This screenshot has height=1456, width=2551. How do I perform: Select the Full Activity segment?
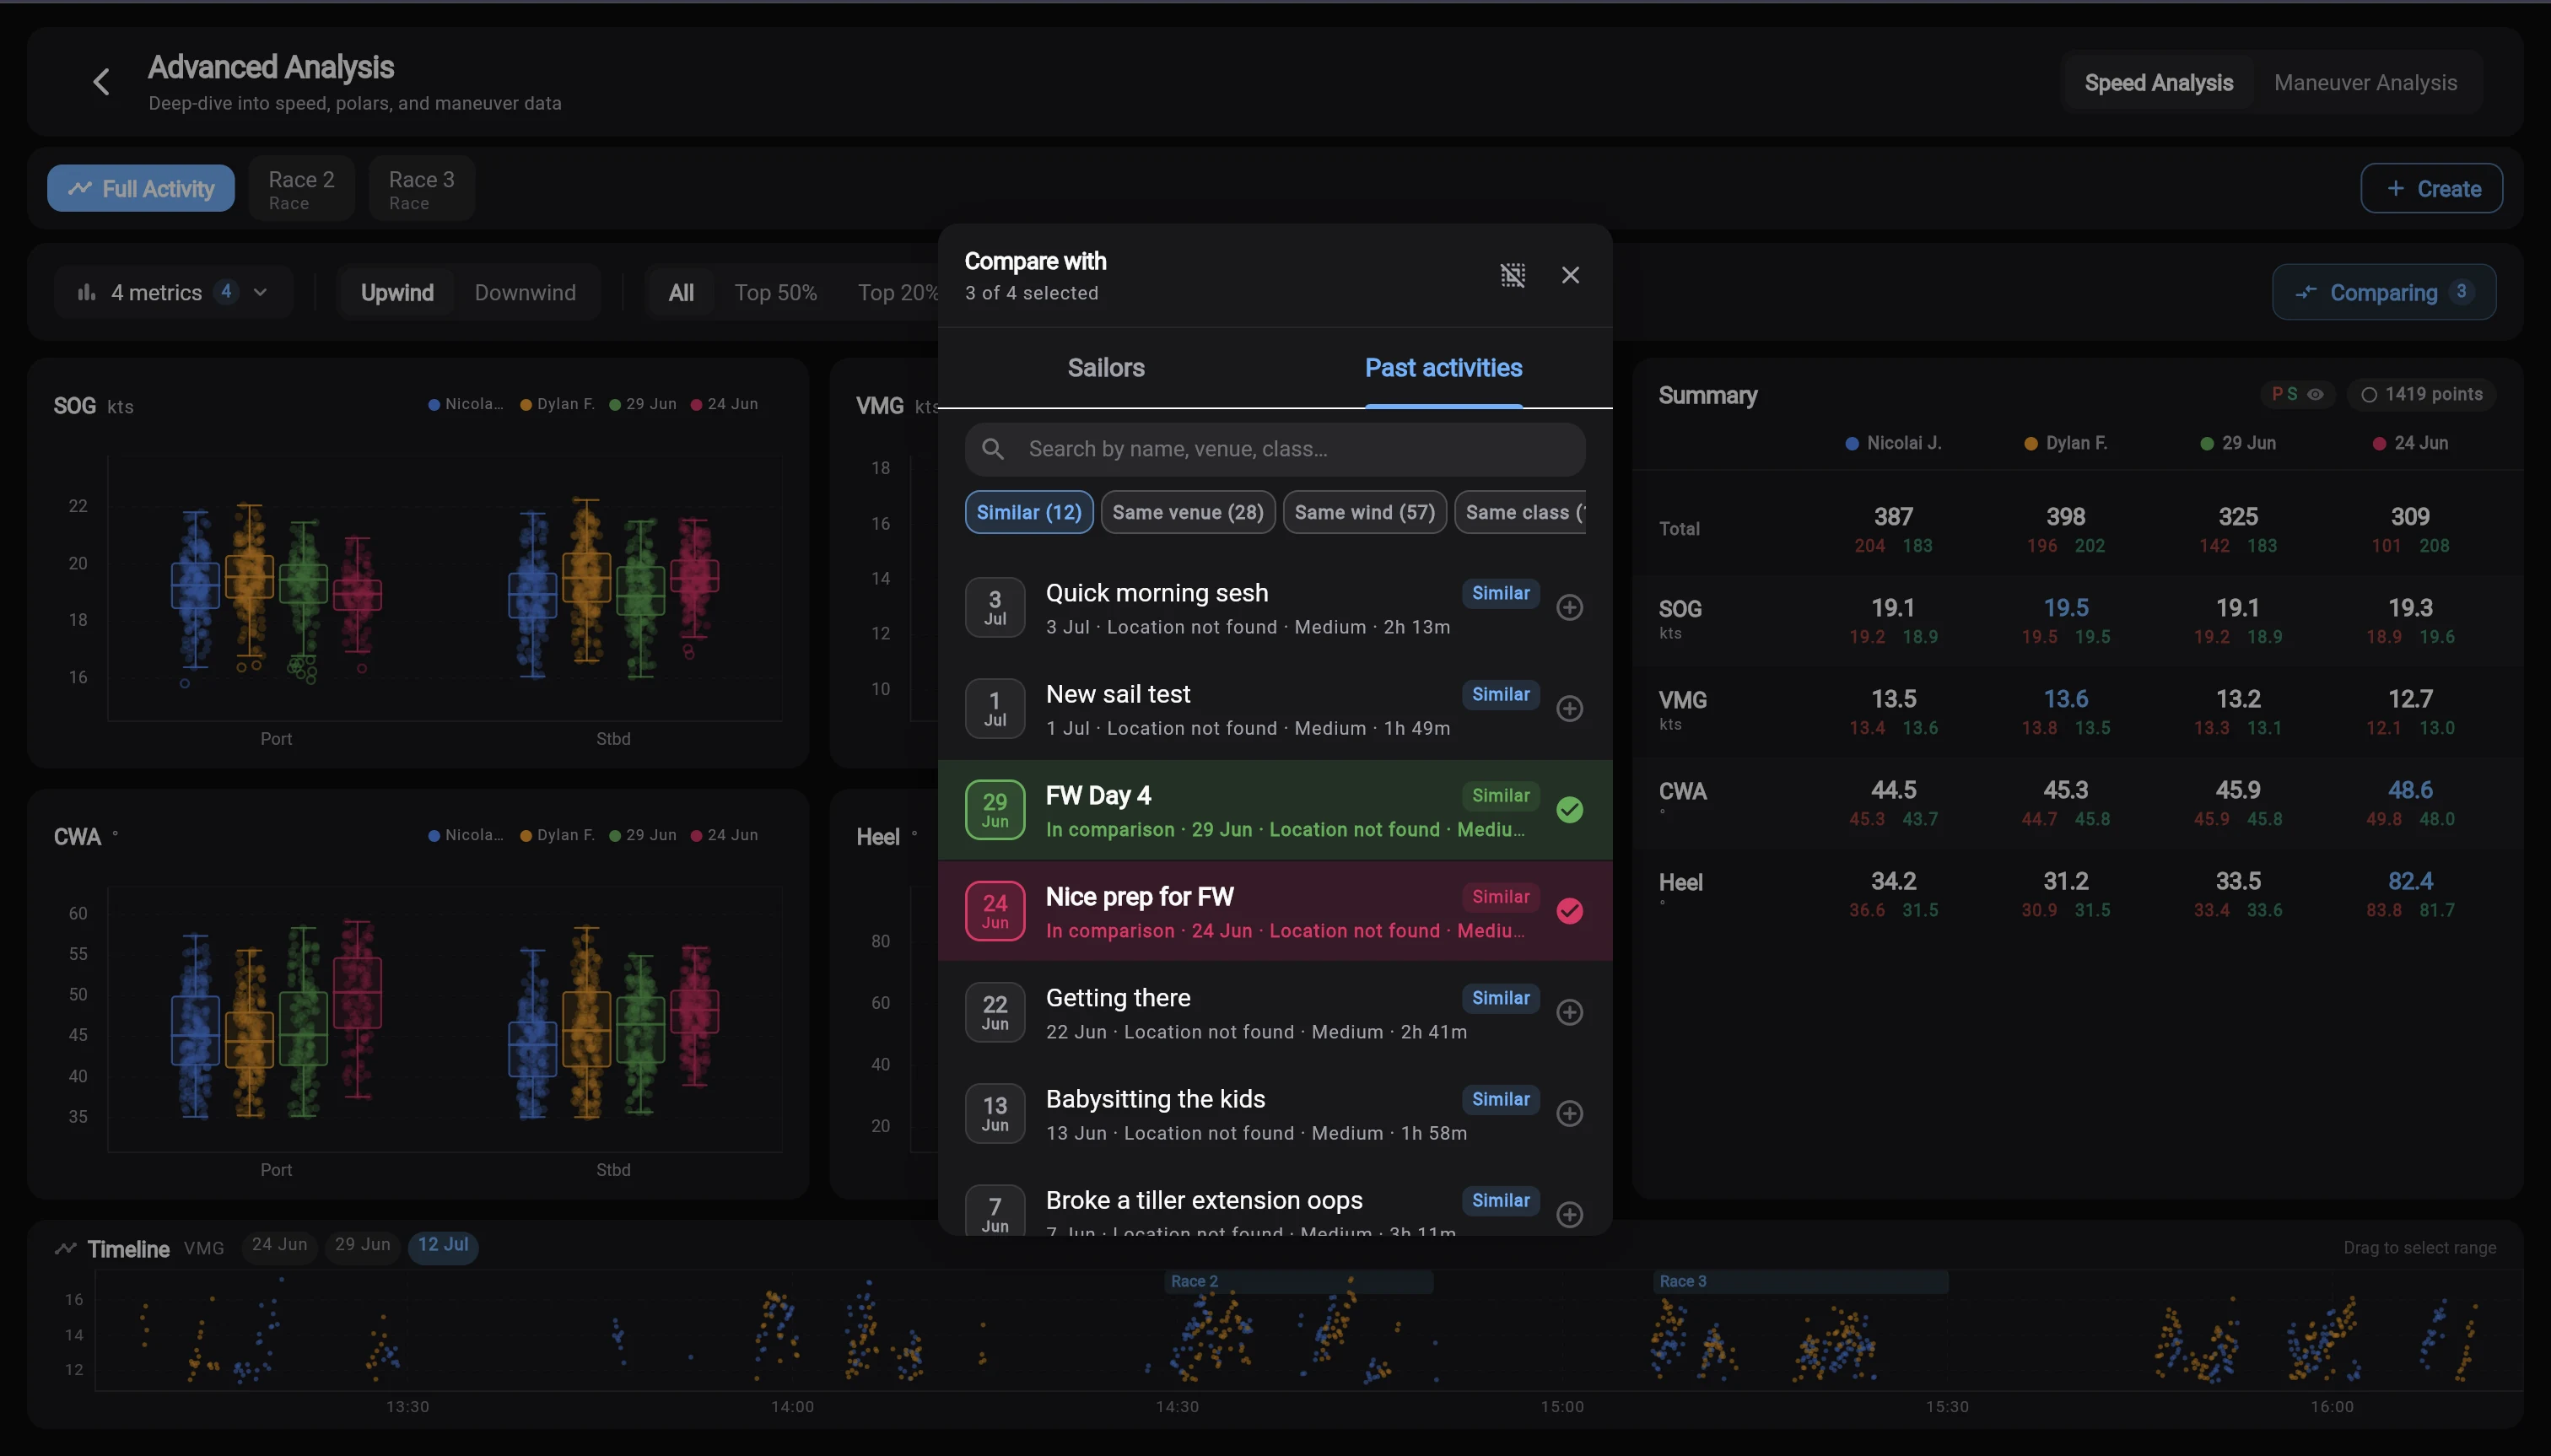pyautogui.click(x=141, y=188)
